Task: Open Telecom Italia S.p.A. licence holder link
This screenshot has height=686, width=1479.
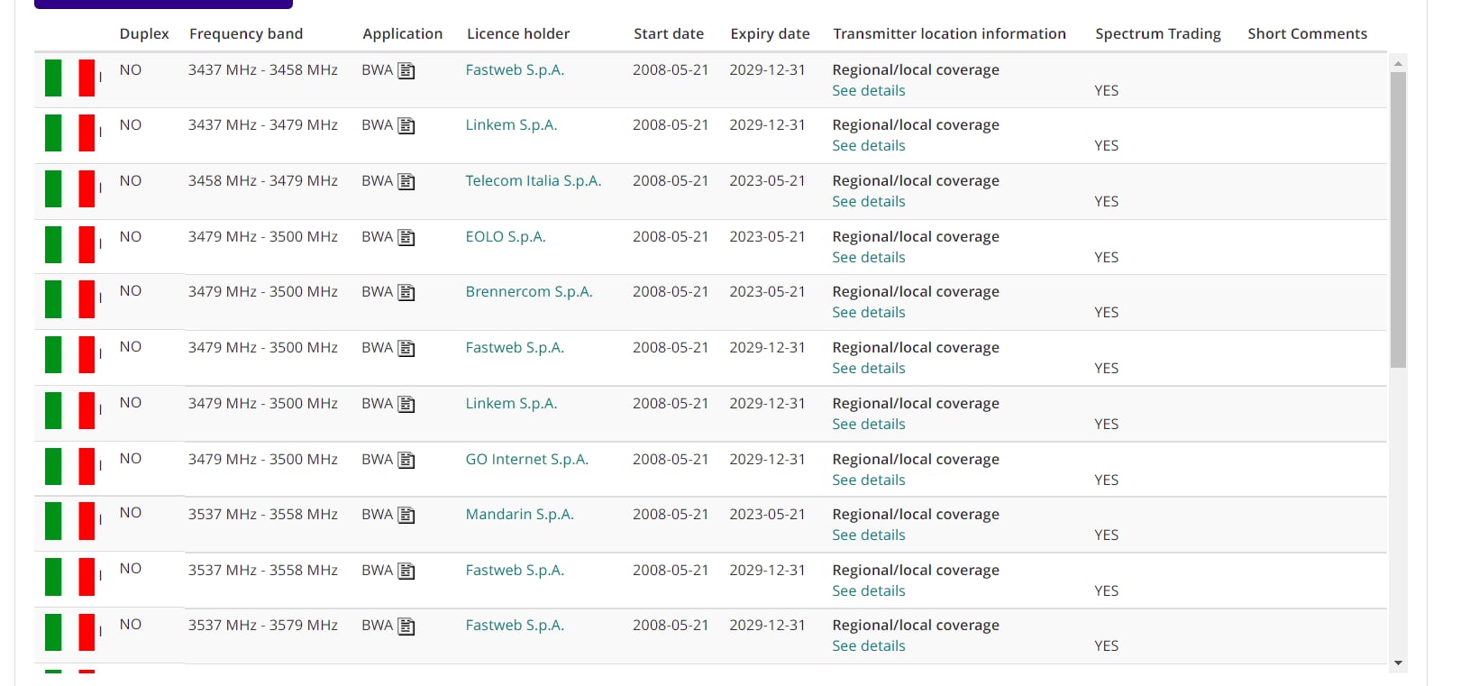Action: tap(533, 181)
